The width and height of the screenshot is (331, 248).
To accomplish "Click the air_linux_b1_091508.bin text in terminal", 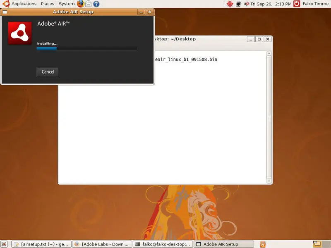I will pos(186,60).
